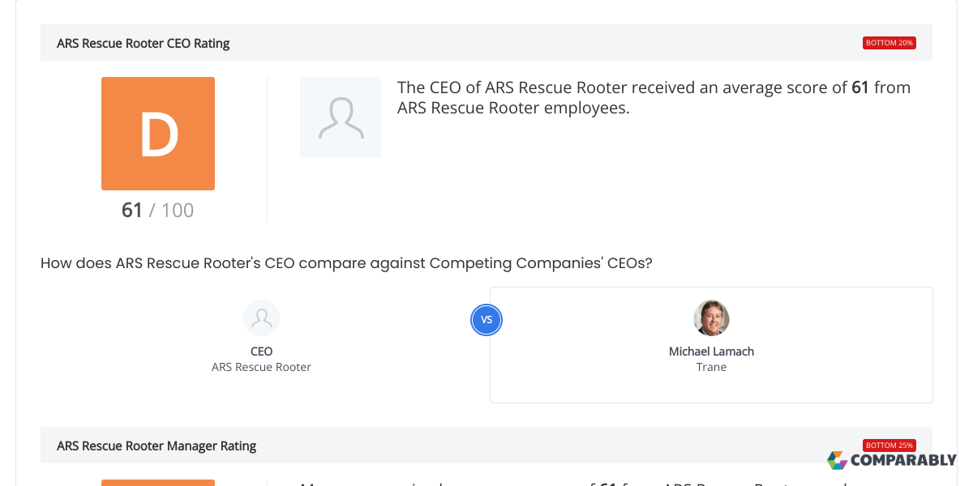Click the Comparably logo

point(892,460)
